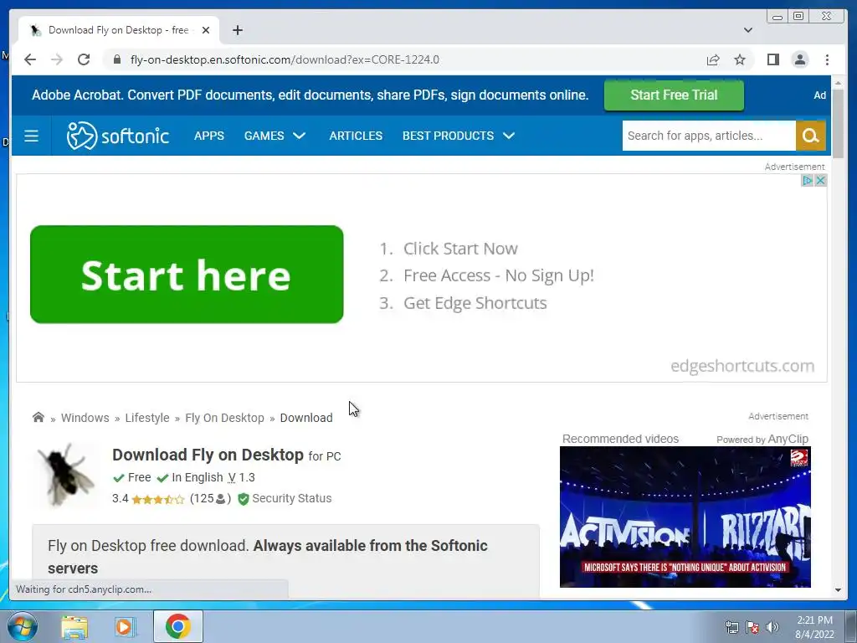
Task: Open the Chrome profile menu
Action: (799, 59)
